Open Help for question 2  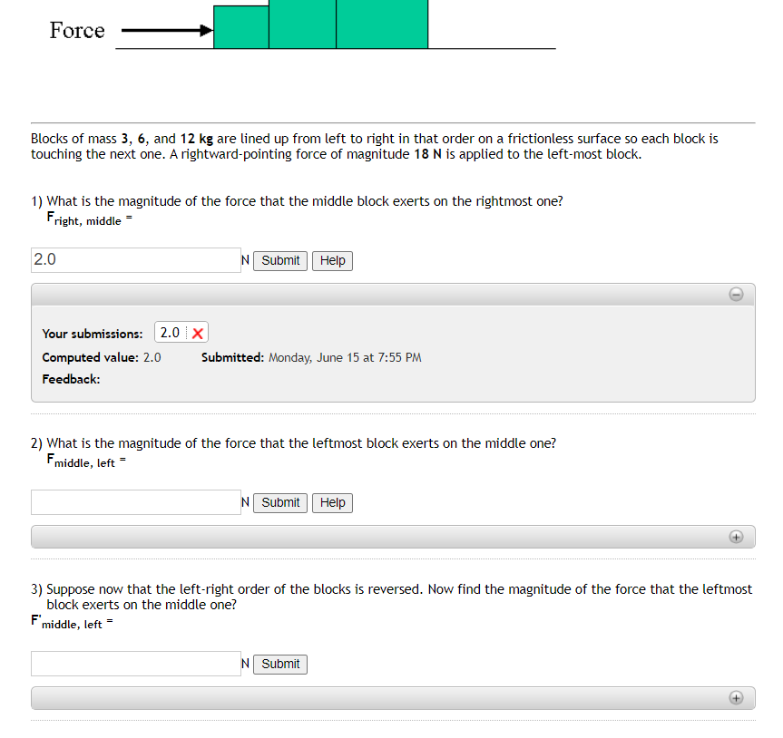pyautogui.click(x=332, y=502)
